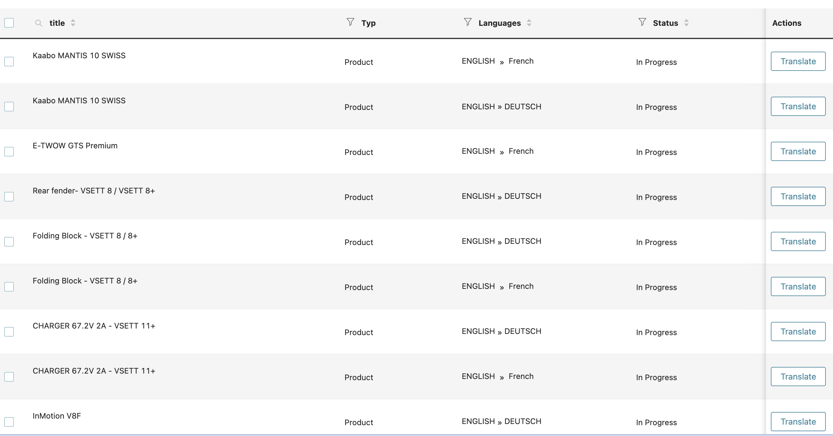
Task: Check the Folding Block DEUTSCH row
Action: pyautogui.click(x=9, y=242)
